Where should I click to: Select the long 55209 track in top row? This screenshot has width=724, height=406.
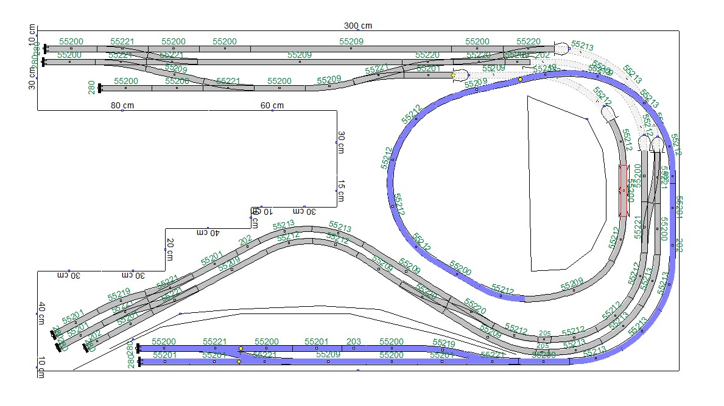(351, 48)
